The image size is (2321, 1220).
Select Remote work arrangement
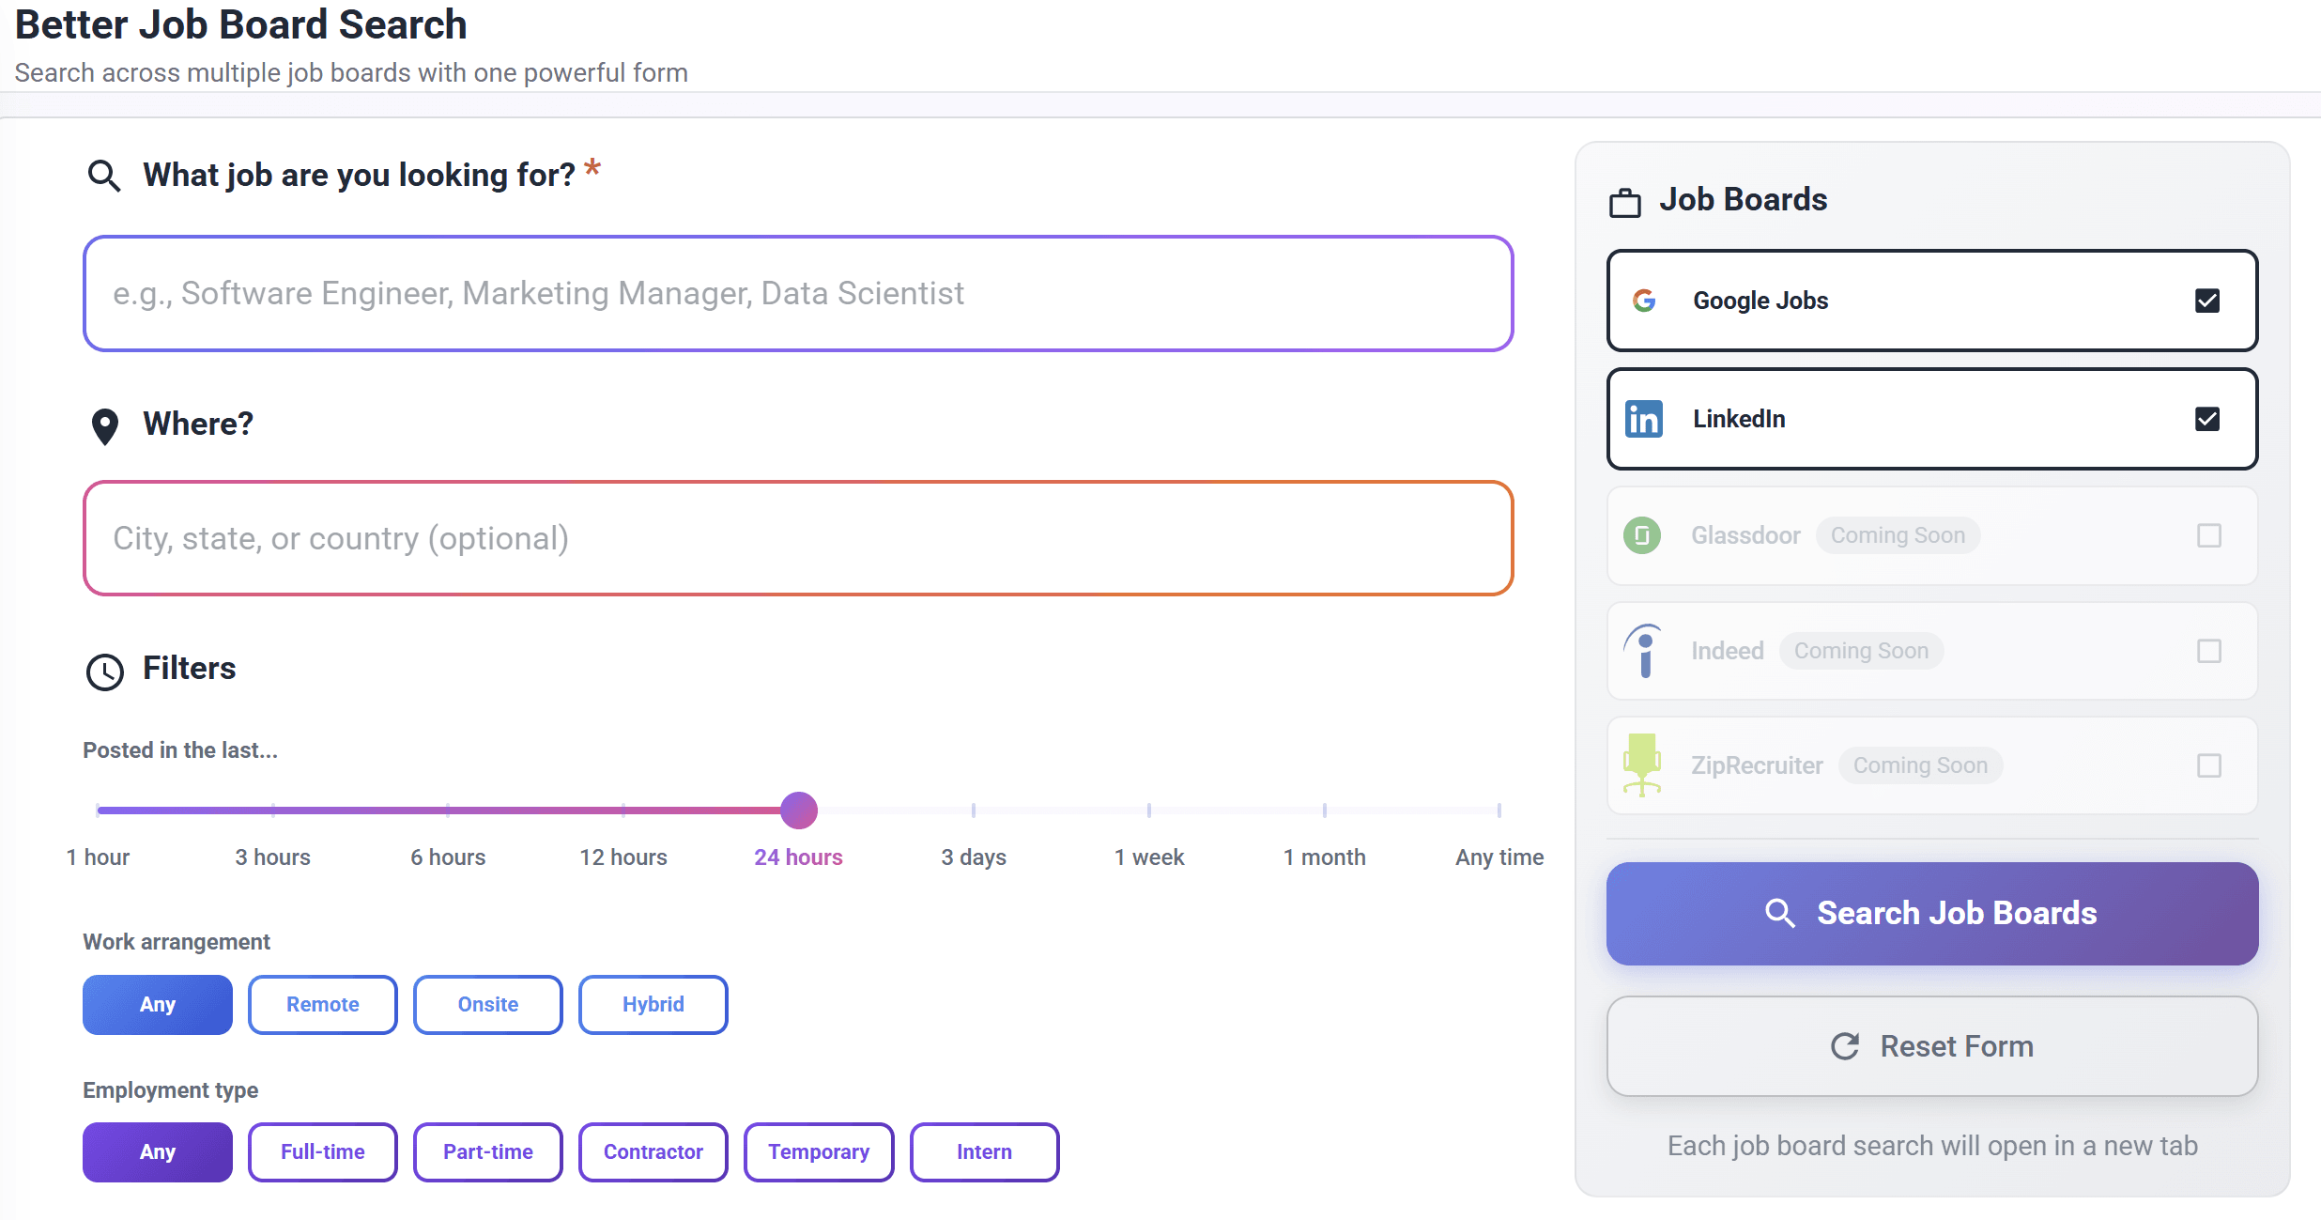322,1004
